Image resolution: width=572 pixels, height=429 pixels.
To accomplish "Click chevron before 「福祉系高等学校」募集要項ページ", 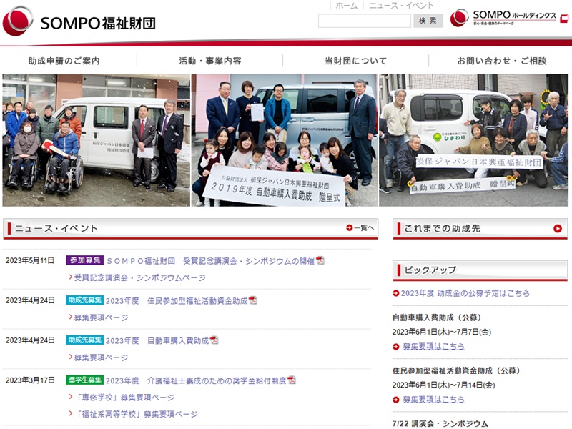I will (x=71, y=414).
